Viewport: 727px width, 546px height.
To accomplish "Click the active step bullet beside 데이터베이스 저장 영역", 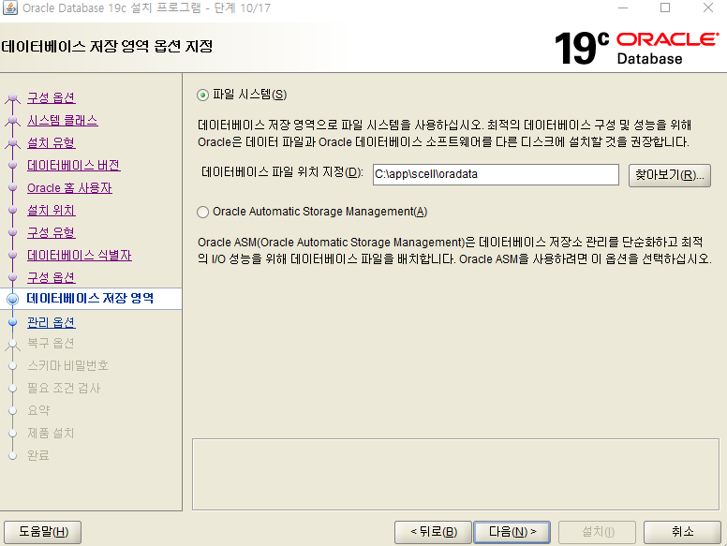I will coord(13,299).
